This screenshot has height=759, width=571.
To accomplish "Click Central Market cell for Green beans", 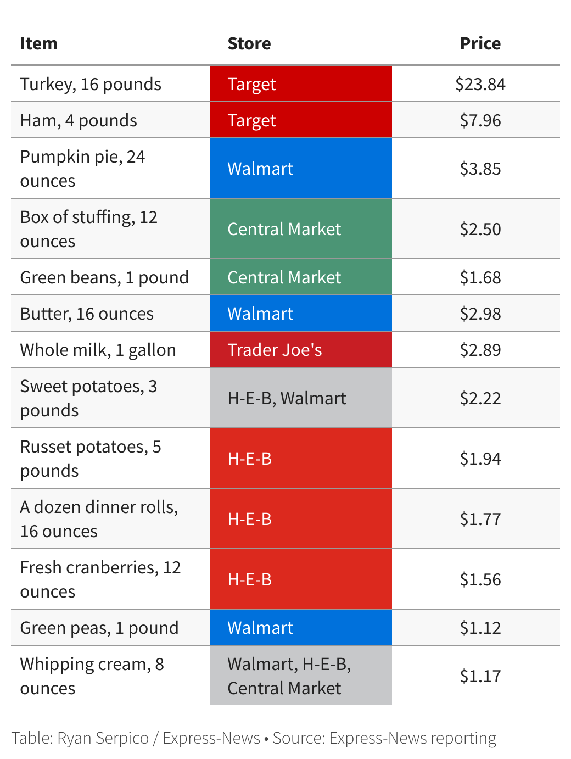I will point(301,277).
